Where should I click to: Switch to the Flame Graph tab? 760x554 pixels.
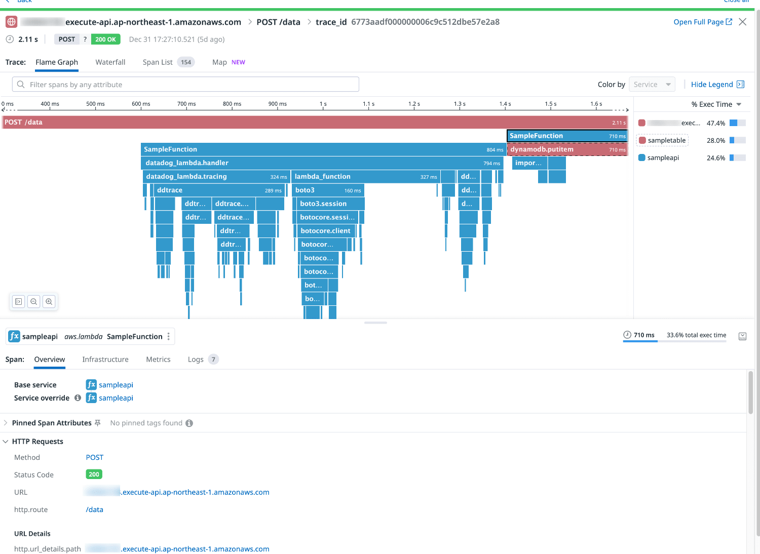tap(57, 62)
